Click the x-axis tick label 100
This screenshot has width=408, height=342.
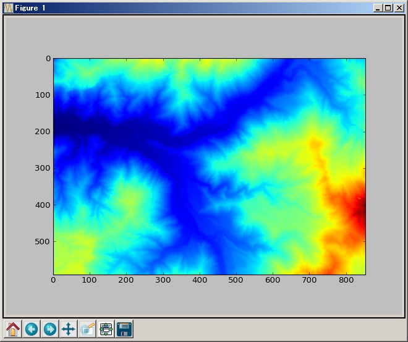[x=90, y=281]
